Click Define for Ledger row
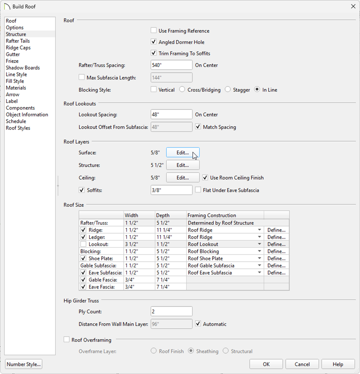360x374 pixels. point(276,237)
